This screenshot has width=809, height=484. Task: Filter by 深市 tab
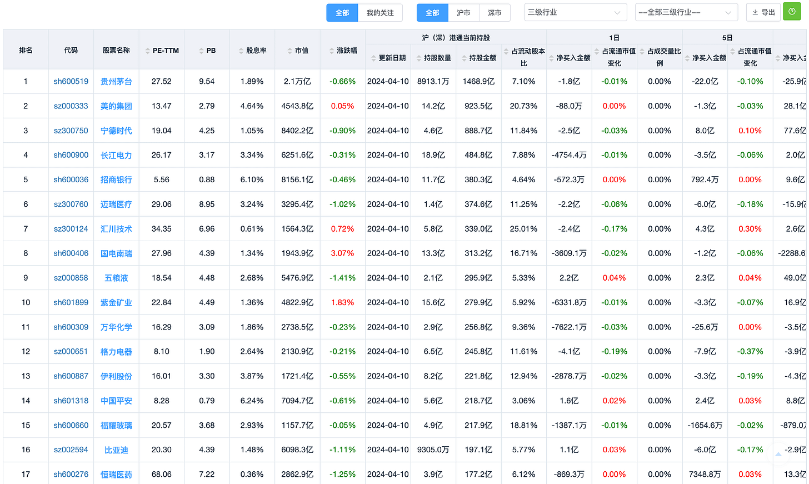(495, 13)
